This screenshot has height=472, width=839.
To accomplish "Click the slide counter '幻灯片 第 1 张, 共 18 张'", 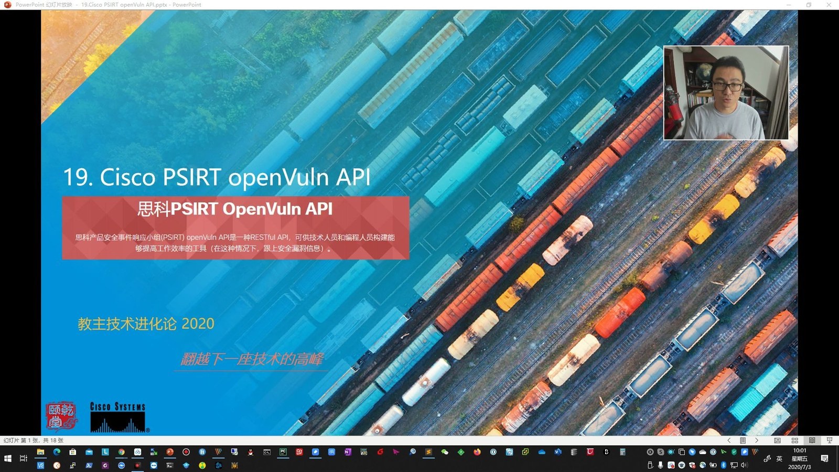I will [x=34, y=441].
